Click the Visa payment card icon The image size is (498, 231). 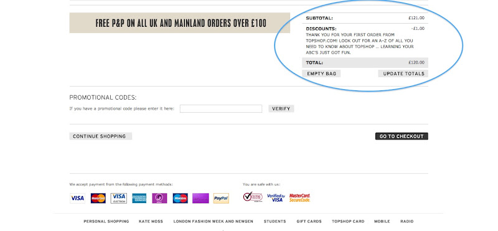tap(77, 198)
